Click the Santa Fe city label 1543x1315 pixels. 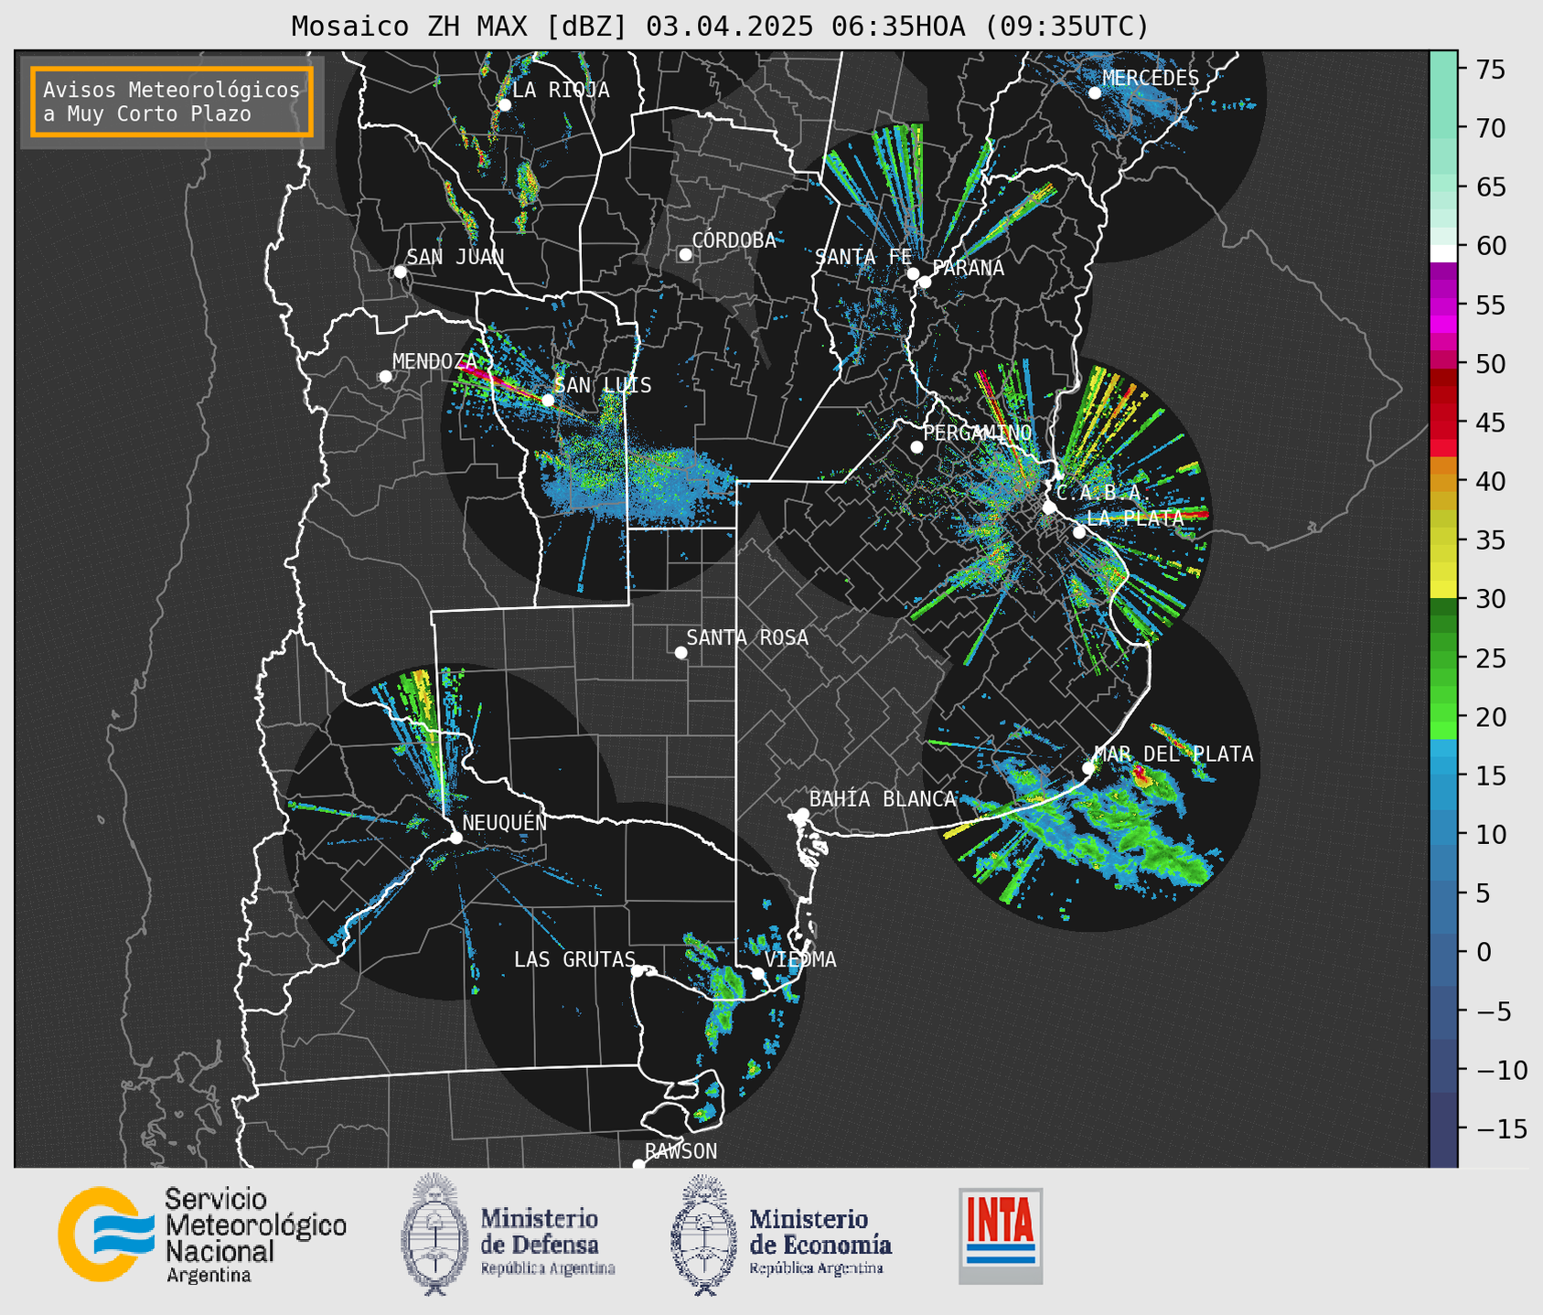point(863,257)
